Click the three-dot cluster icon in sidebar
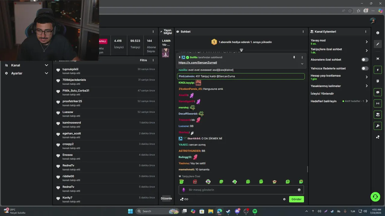 pyautogui.click(x=378, y=137)
